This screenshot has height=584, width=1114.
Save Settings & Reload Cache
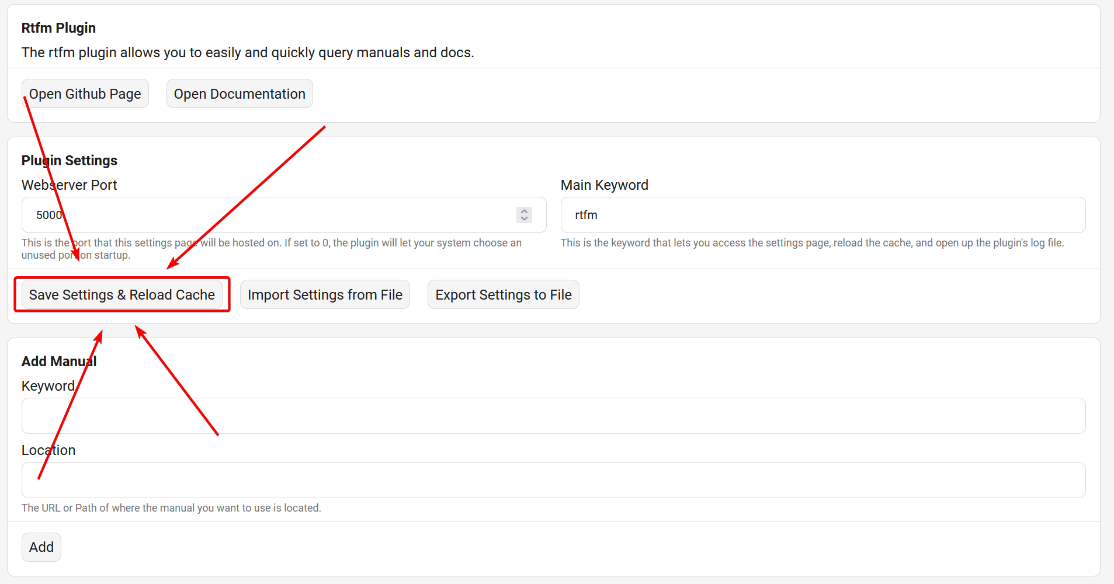[122, 295]
